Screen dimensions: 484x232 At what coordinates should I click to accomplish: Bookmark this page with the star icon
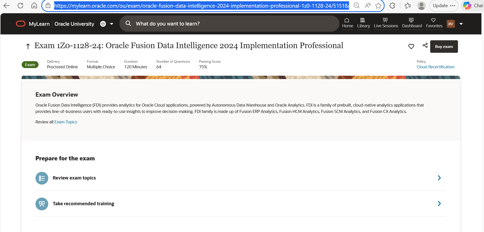click(x=378, y=6)
